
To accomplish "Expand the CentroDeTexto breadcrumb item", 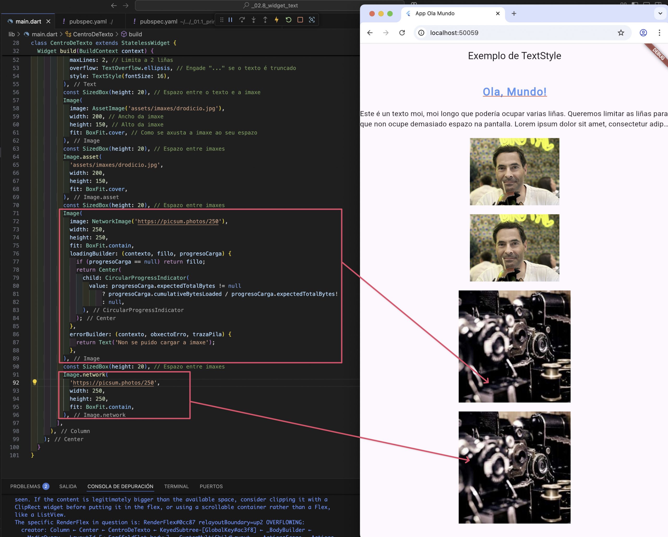I will click(x=93, y=34).
